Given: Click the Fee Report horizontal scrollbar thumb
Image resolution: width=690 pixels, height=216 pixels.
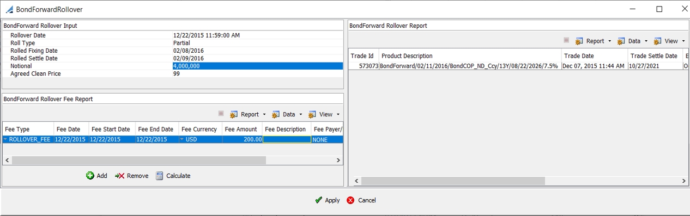Looking at the screenshot, I should click(139, 161).
